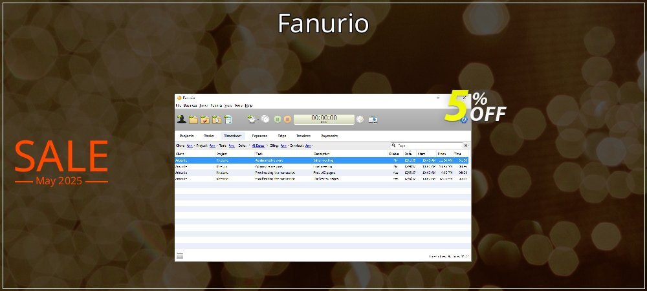This screenshot has width=647, height=291.
Task: Click the round white ball icon beside timer
Action: click(x=360, y=119)
